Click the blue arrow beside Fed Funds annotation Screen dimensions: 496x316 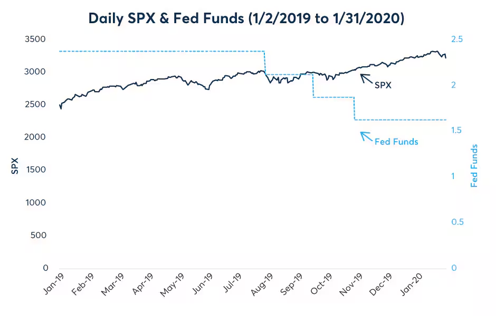coord(366,136)
